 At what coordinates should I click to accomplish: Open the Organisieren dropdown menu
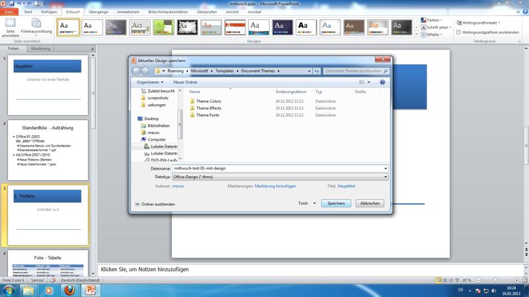(151, 82)
